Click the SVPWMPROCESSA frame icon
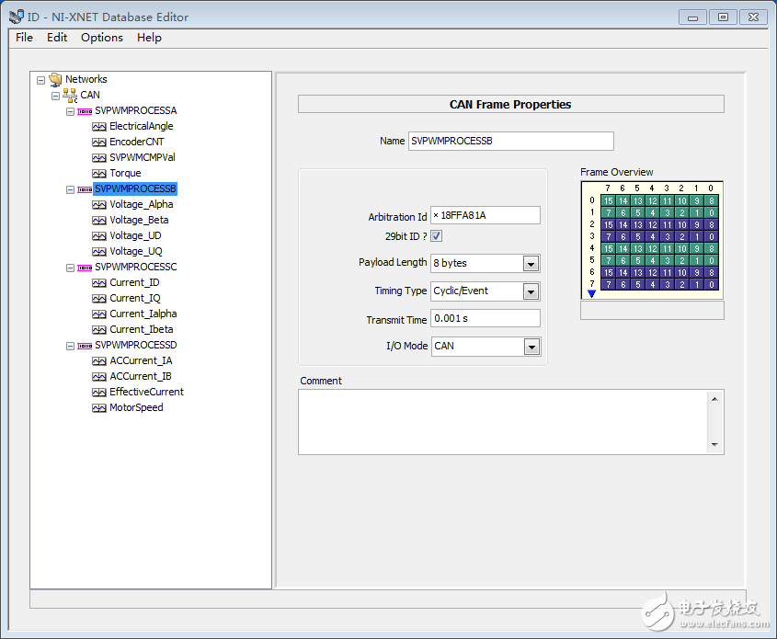Screen dimensions: 777x639 point(85,111)
